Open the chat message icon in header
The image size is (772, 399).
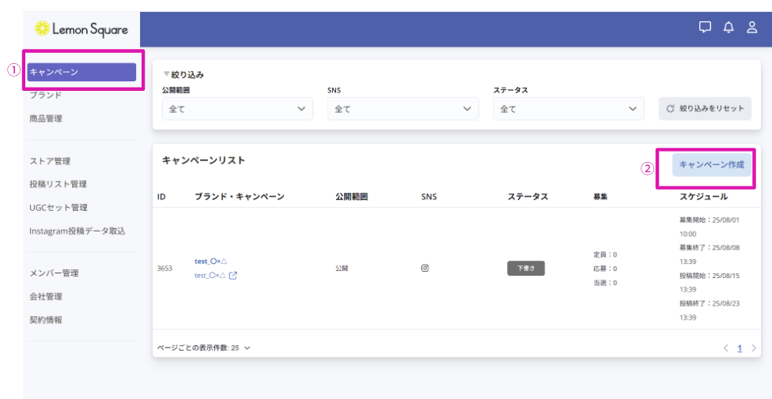[x=705, y=28]
